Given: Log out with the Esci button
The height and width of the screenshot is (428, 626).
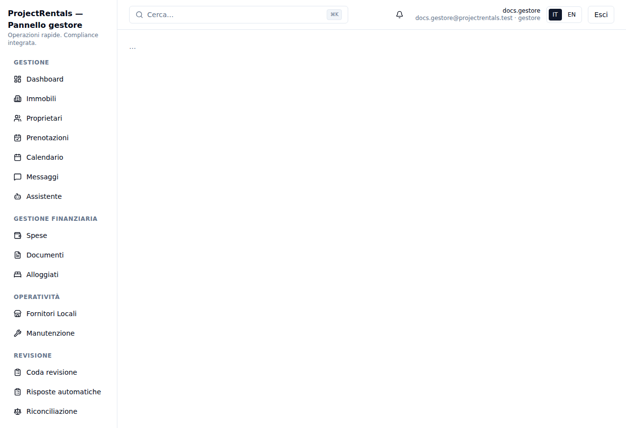Looking at the screenshot, I should pyautogui.click(x=601, y=15).
